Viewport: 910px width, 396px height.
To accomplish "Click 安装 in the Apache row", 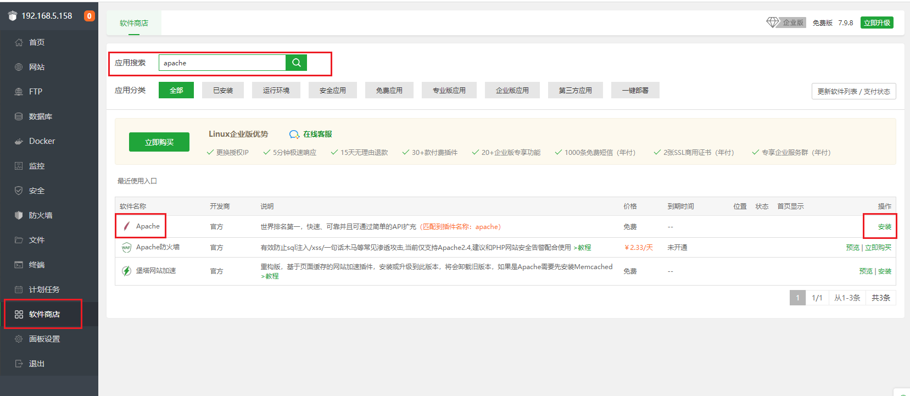I will click(x=885, y=226).
